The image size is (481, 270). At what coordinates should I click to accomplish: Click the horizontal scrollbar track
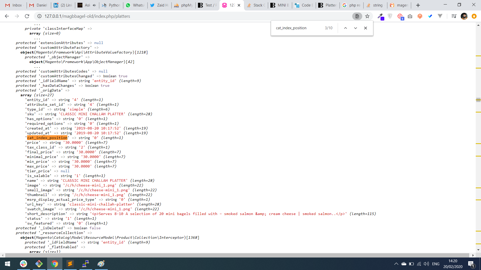tap(237, 255)
